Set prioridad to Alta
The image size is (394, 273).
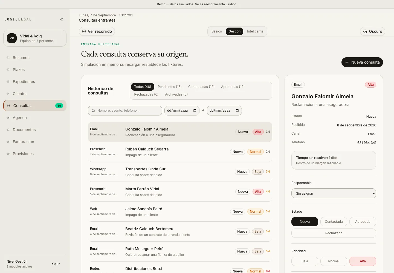click(x=363, y=261)
